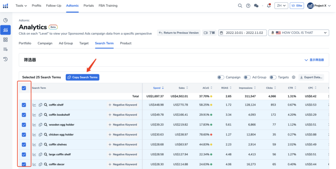Image resolution: width=336 pixels, height=169 pixels.
Task: Open the Profits menu
Action: (36, 6)
